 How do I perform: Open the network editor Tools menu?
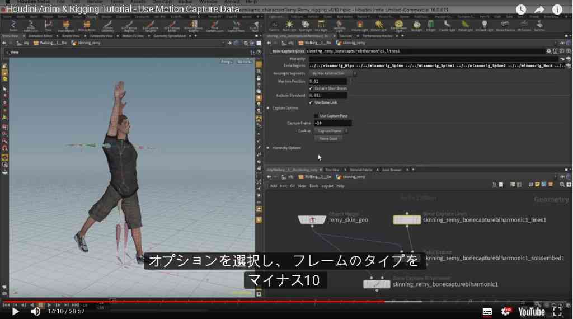[313, 186]
